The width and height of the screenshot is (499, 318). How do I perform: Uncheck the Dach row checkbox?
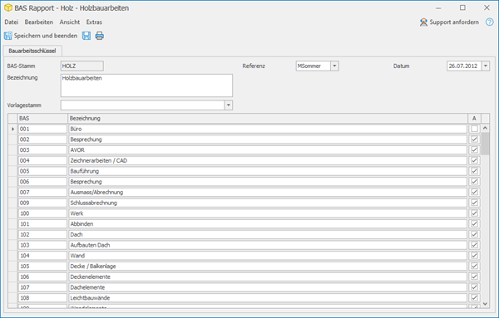475,234
